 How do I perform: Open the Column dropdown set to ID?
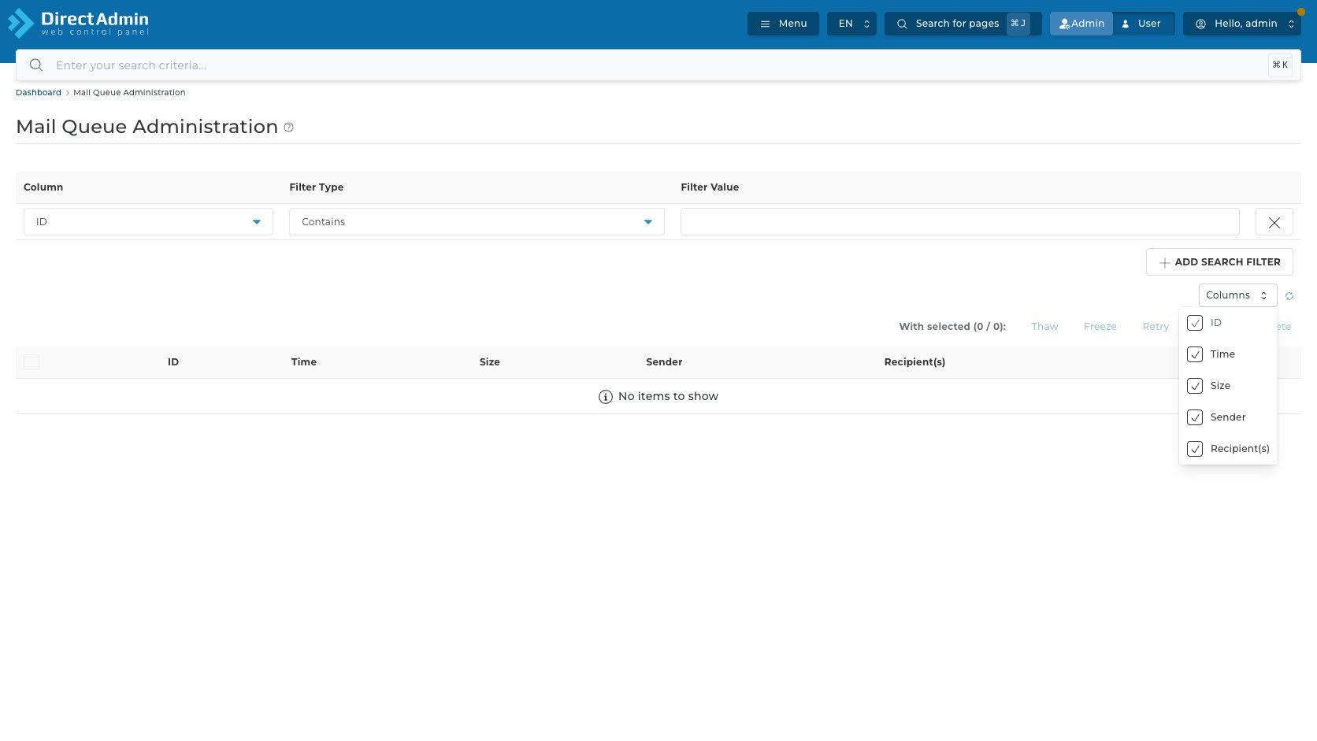coord(148,222)
